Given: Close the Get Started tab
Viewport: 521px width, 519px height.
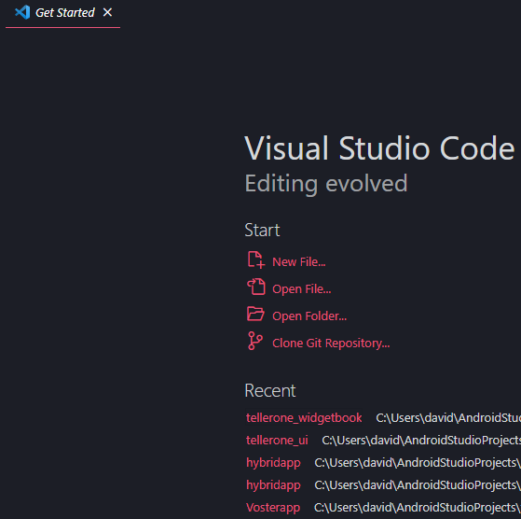Looking at the screenshot, I should (x=107, y=13).
